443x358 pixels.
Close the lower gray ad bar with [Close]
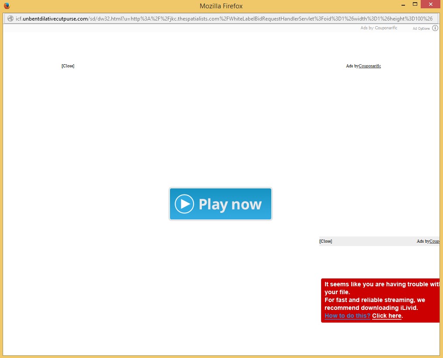click(x=325, y=241)
